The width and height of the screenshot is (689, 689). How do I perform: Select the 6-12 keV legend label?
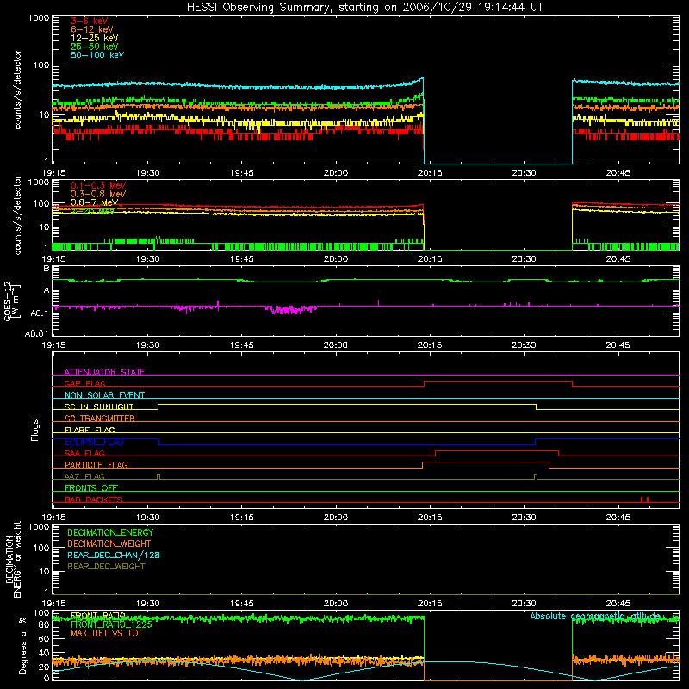pyautogui.click(x=92, y=29)
